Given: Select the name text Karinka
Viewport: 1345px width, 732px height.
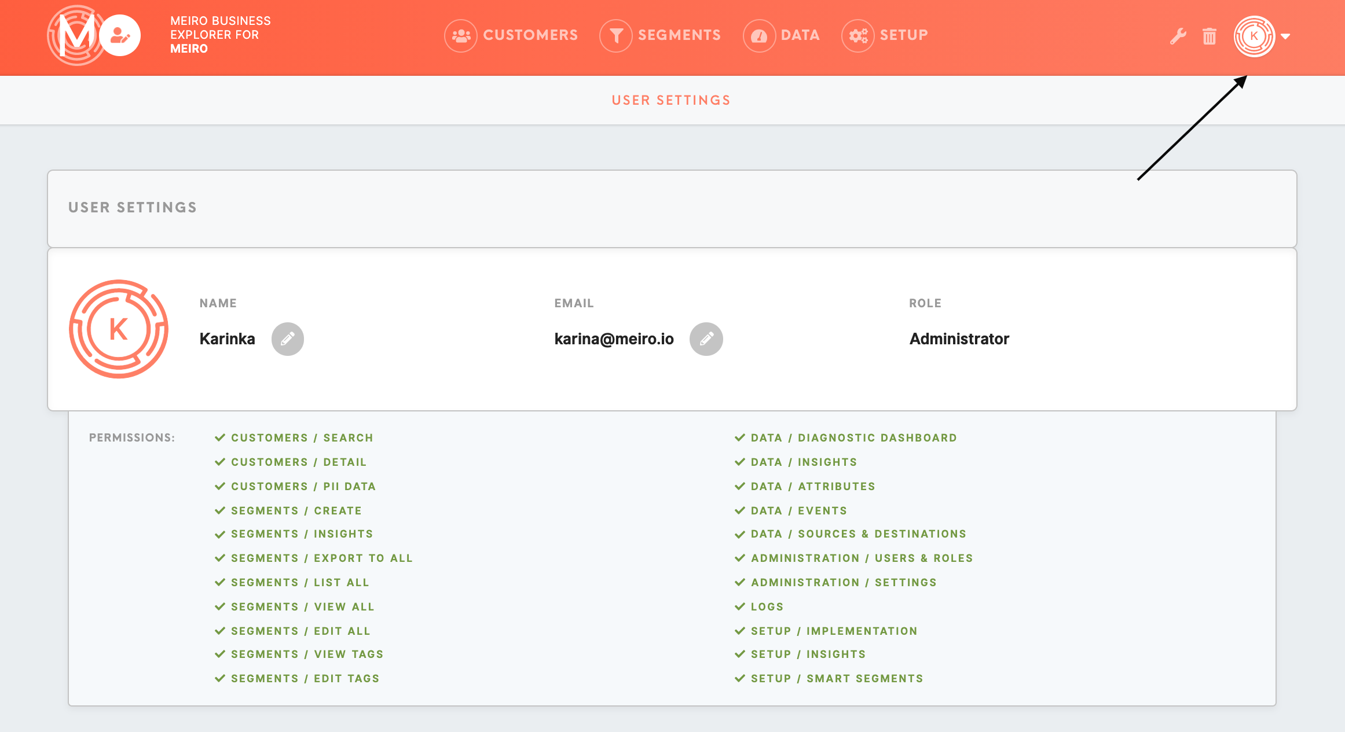Looking at the screenshot, I should pos(227,339).
